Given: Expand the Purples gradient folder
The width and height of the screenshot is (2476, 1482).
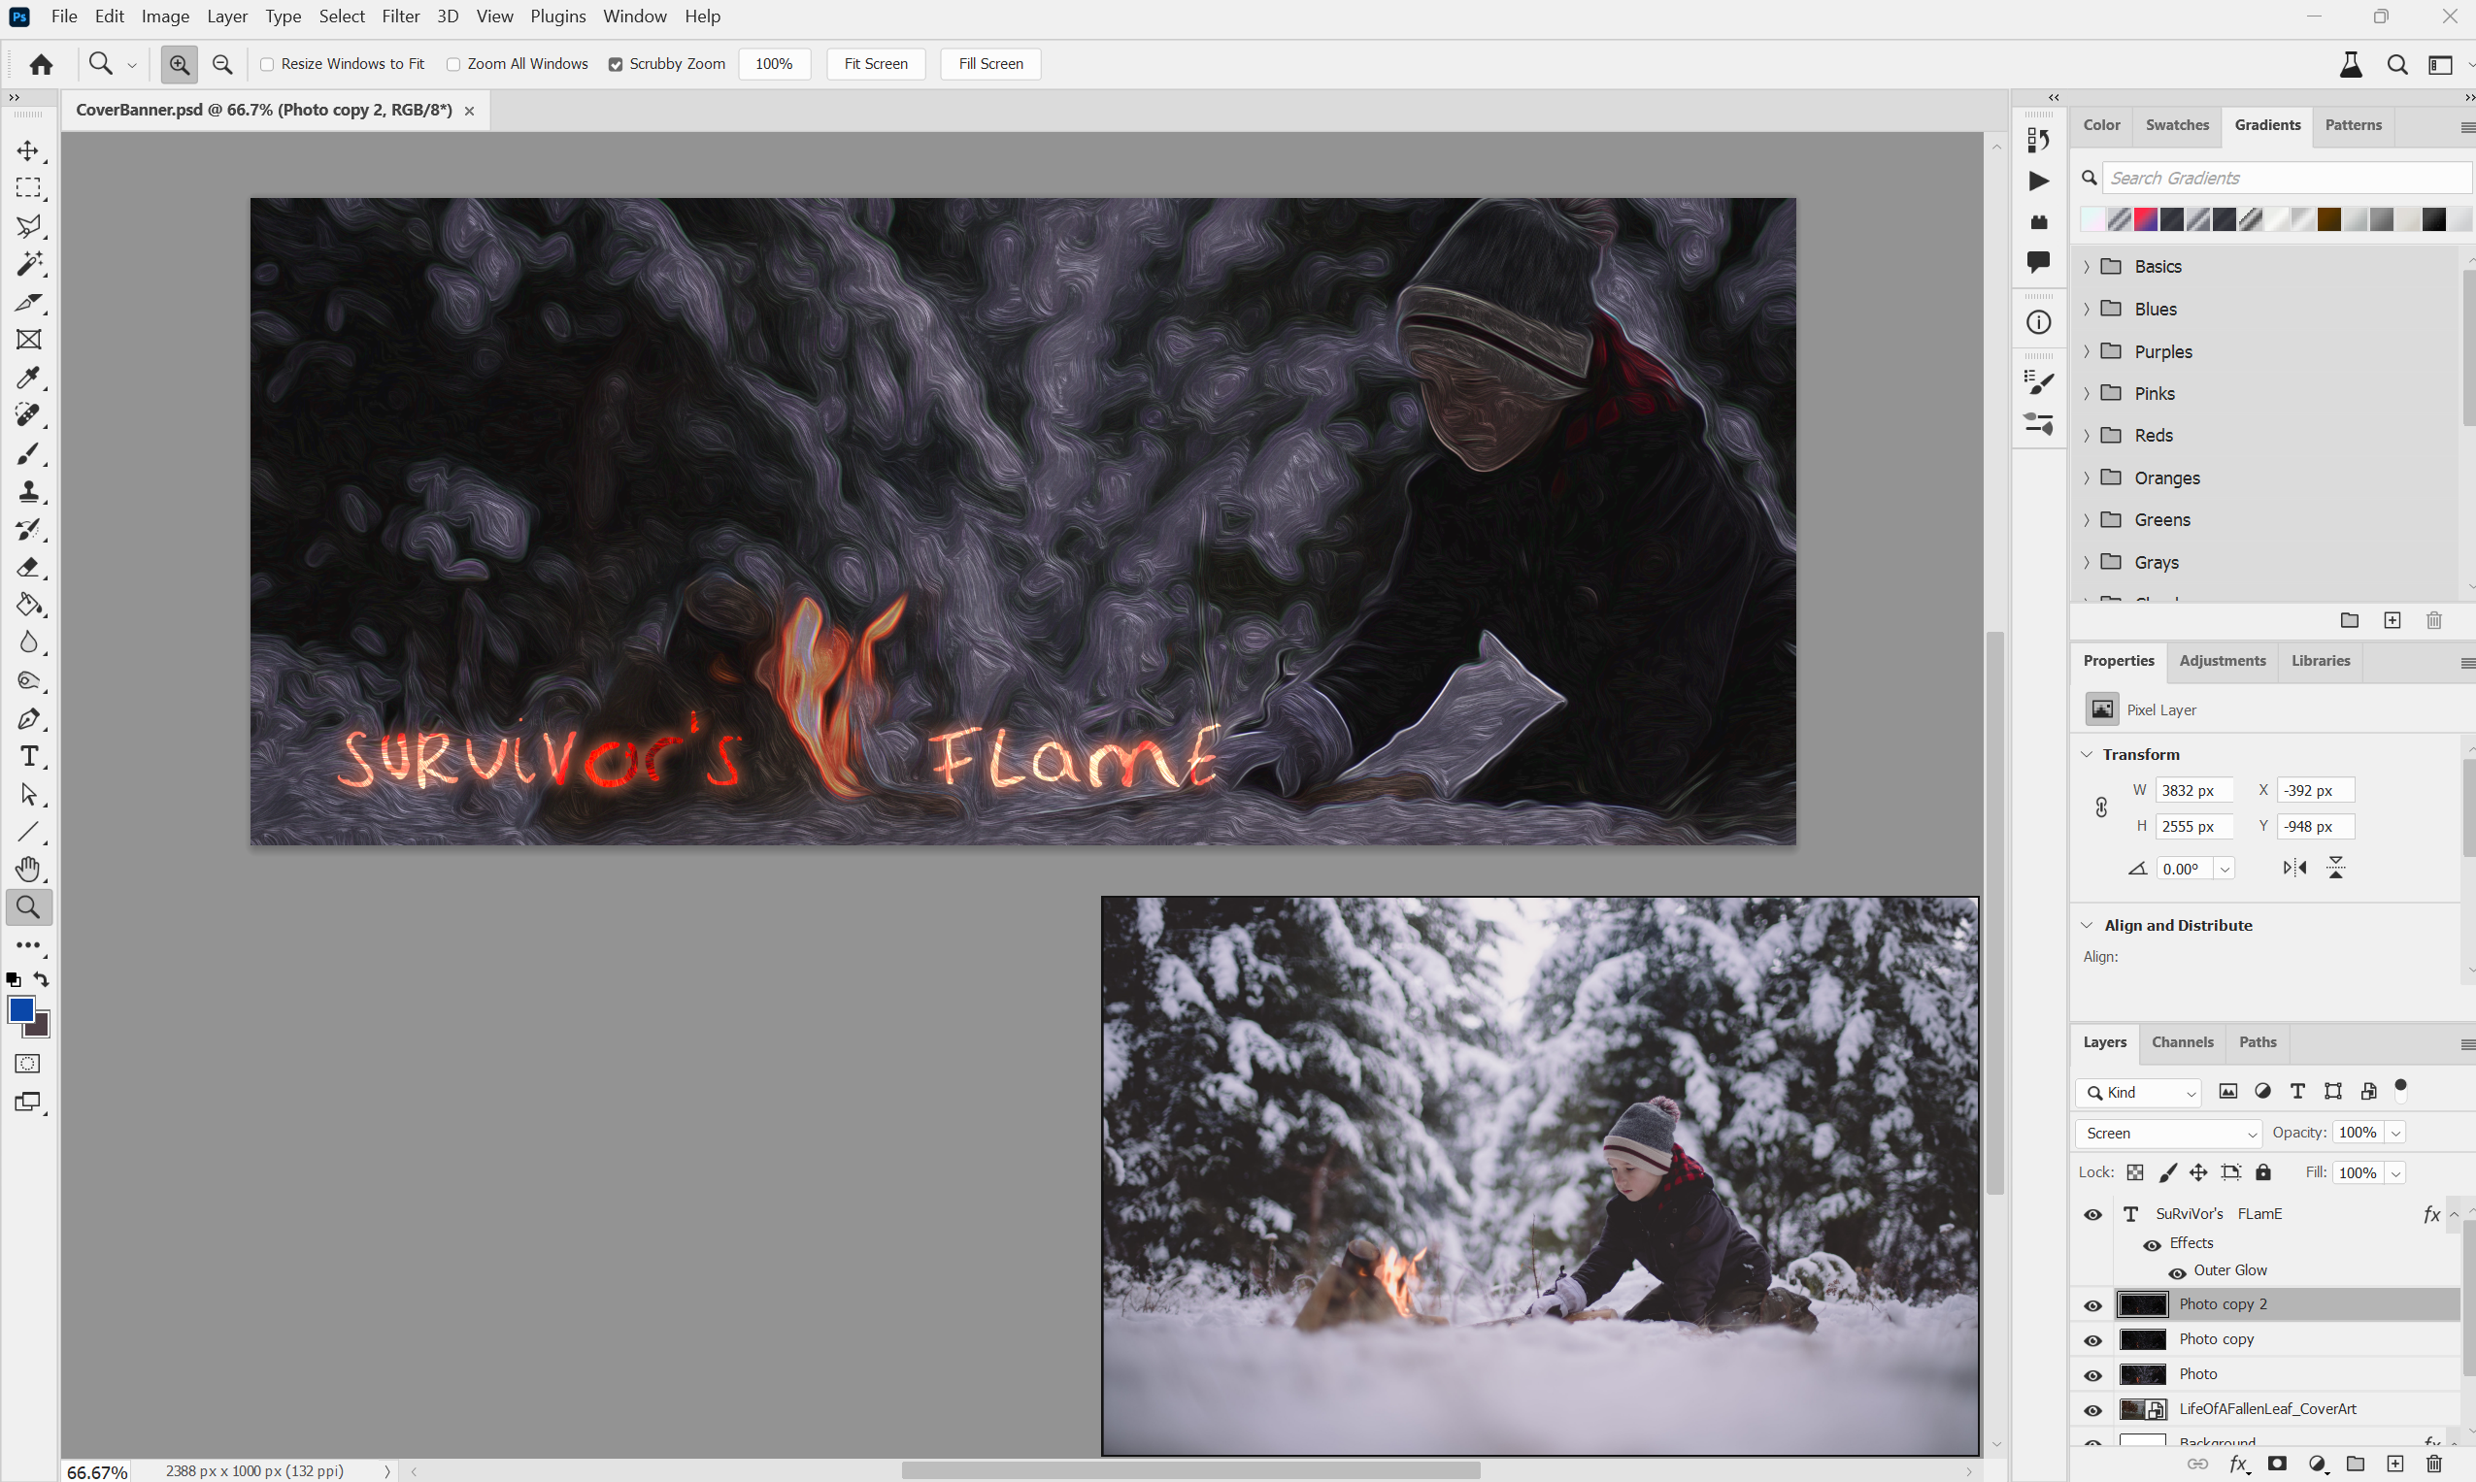Looking at the screenshot, I should 2087,351.
